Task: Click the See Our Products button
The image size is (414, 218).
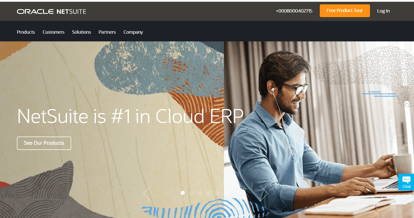Action: point(44,143)
